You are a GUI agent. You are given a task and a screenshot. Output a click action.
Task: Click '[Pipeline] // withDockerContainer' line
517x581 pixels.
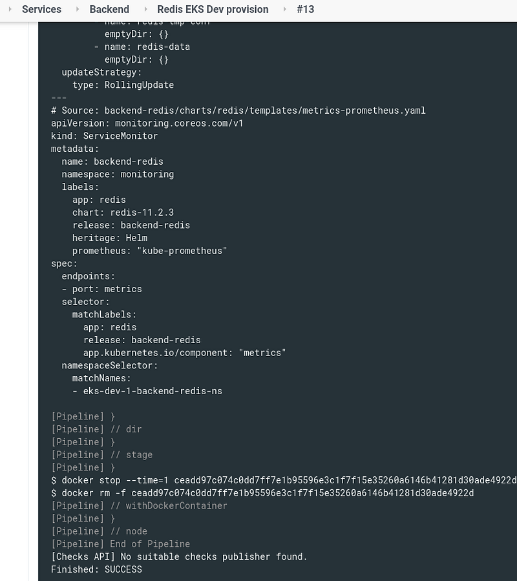139,506
